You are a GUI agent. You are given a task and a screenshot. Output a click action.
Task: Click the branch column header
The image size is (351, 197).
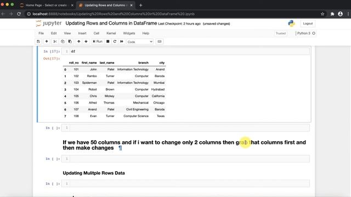click(144, 63)
